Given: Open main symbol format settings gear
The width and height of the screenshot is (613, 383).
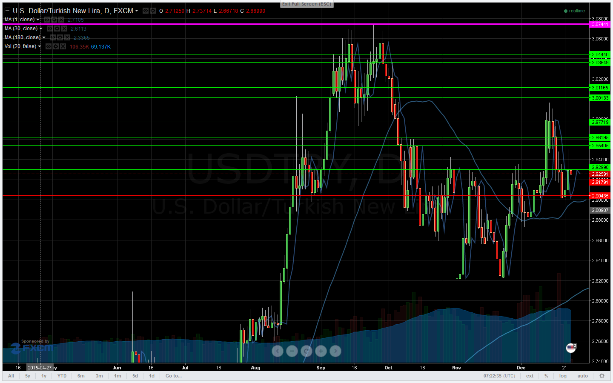Looking at the screenshot, I should point(153,11).
